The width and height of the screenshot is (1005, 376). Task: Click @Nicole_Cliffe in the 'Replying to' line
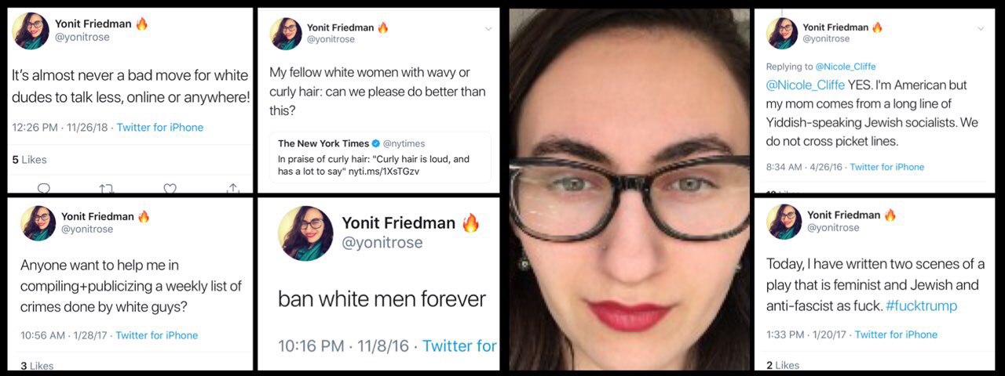click(846, 67)
